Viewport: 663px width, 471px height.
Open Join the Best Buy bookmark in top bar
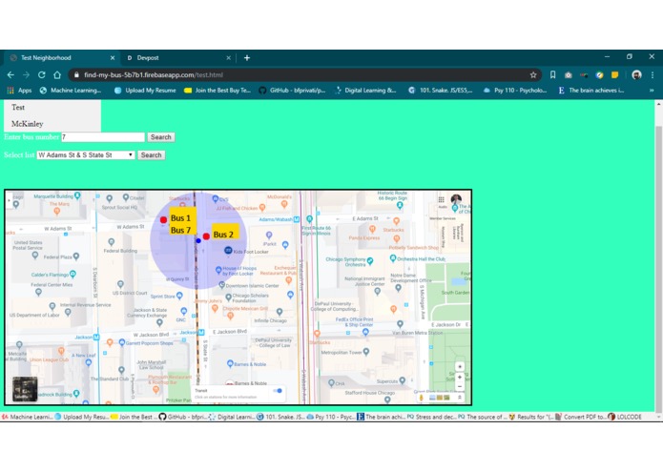pyautogui.click(x=218, y=90)
